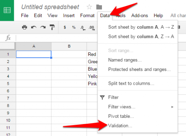Select row 6 header

pyautogui.click(x=8, y=91)
